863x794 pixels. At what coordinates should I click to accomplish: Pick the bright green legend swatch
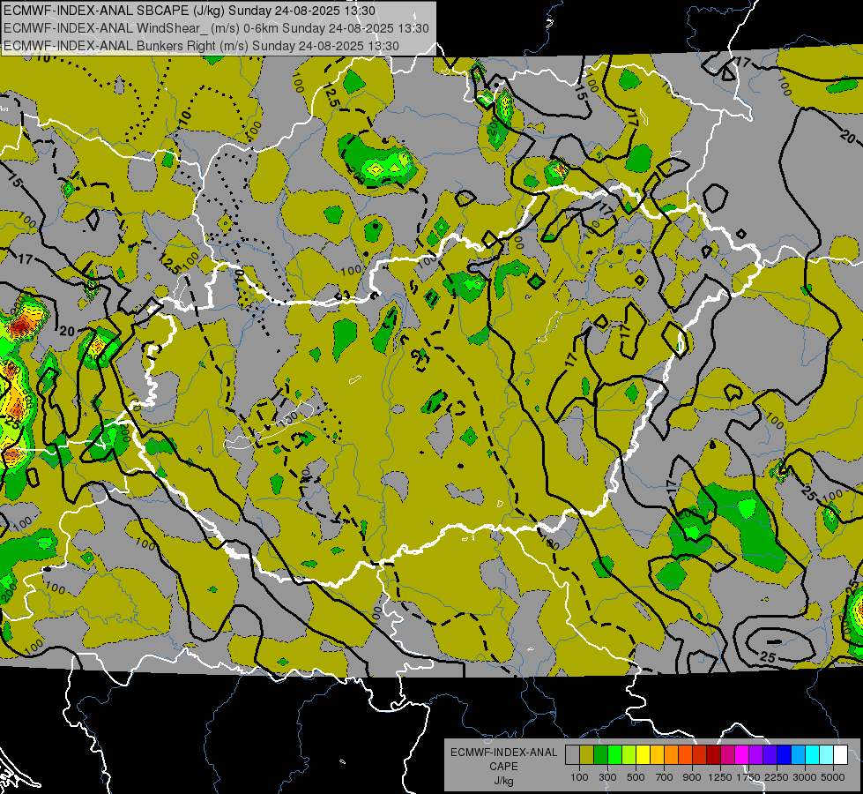[614, 754]
